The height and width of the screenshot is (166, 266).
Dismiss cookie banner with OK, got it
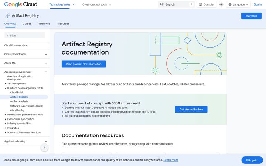(x=252, y=160)
